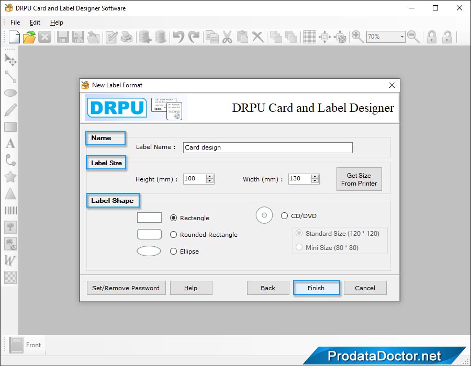Select the curved connector tool
The height and width of the screenshot is (366, 471).
click(x=10, y=160)
